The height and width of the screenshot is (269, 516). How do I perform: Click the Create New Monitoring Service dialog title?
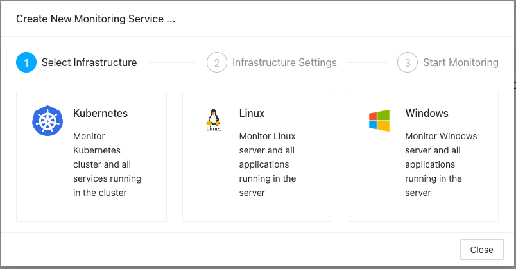[x=96, y=19]
